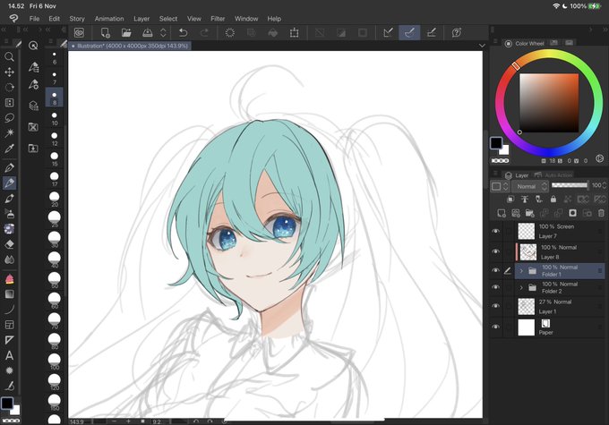Image resolution: width=609 pixels, height=425 pixels.
Task: Select brush size 20 preset
Action: (x=55, y=200)
